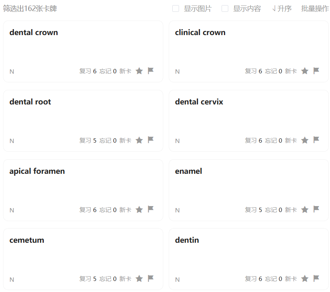Enable the 显示内容 checkbox
Screen dimensions: 330x292
pos(225,9)
